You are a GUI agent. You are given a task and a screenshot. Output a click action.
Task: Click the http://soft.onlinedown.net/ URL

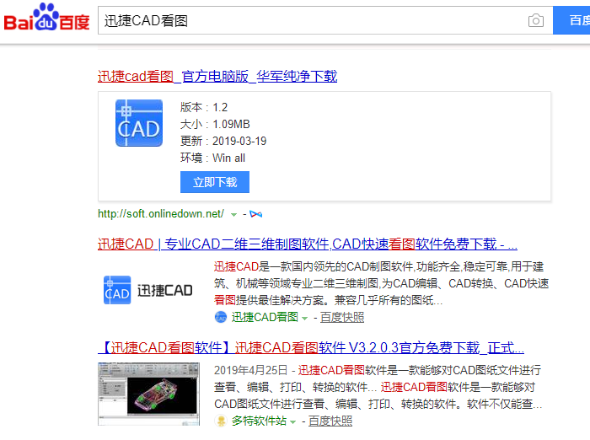161,214
